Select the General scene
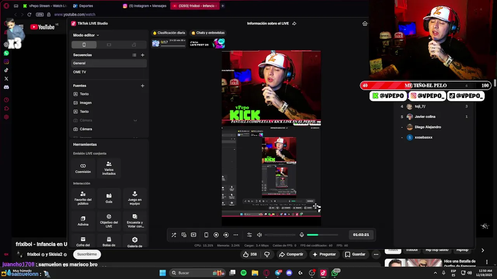497x279 pixels. click(109, 63)
